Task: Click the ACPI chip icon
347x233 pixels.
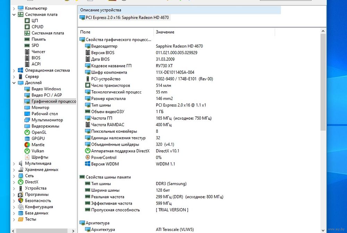Action: pyautogui.click(x=27, y=64)
